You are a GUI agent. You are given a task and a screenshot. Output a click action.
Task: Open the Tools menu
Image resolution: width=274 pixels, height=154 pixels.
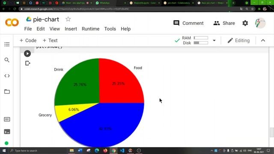coord(110,29)
